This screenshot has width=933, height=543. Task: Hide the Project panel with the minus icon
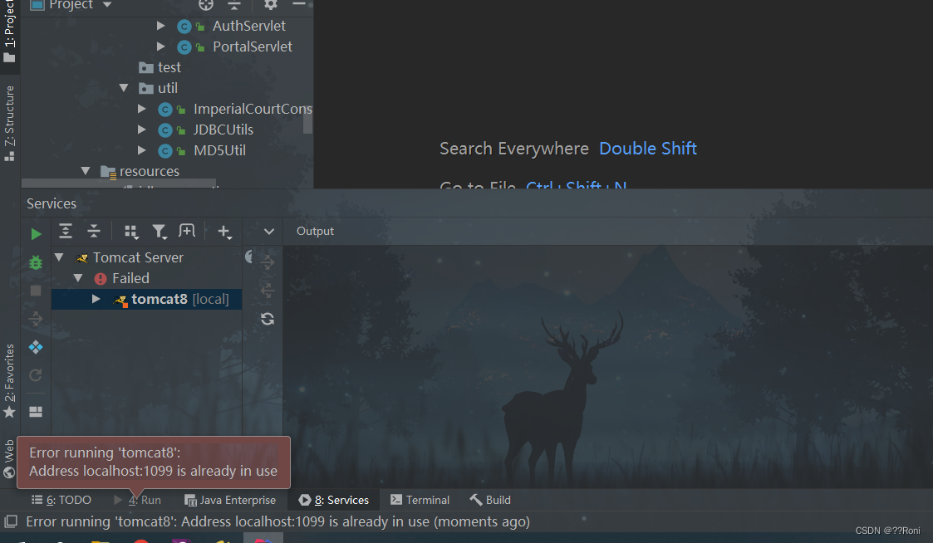299,4
